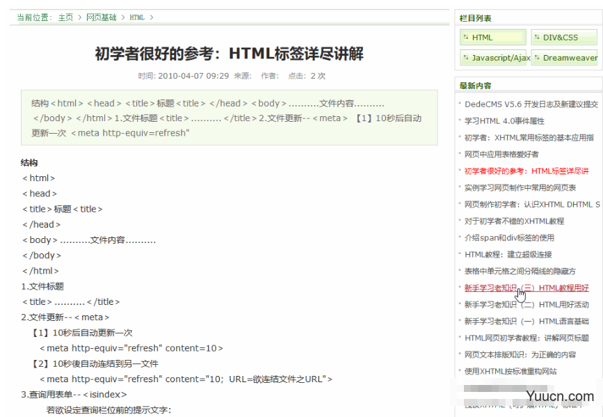Open the Javascript/Ajax category button

click(x=492, y=58)
